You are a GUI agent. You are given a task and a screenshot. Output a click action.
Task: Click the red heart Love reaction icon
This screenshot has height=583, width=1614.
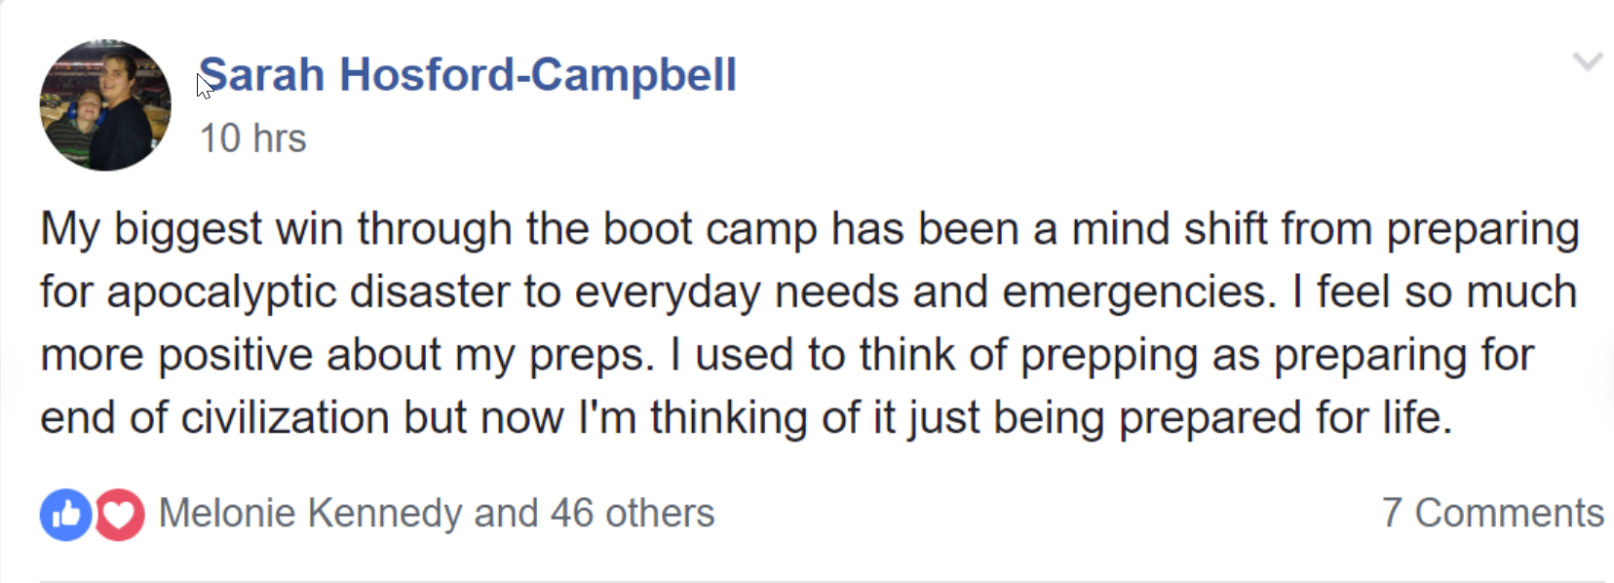click(x=120, y=514)
